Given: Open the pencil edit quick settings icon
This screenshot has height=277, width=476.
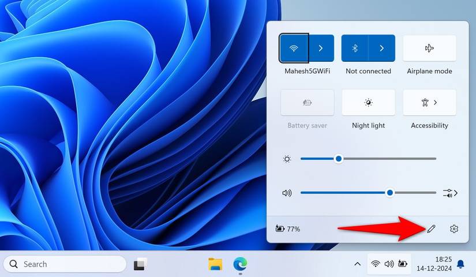Looking at the screenshot, I should (431, 229).
